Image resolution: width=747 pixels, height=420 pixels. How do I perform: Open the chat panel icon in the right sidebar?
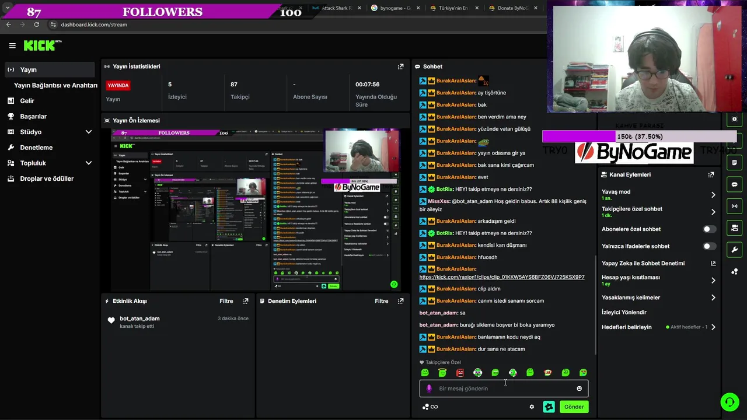point(734,184)
